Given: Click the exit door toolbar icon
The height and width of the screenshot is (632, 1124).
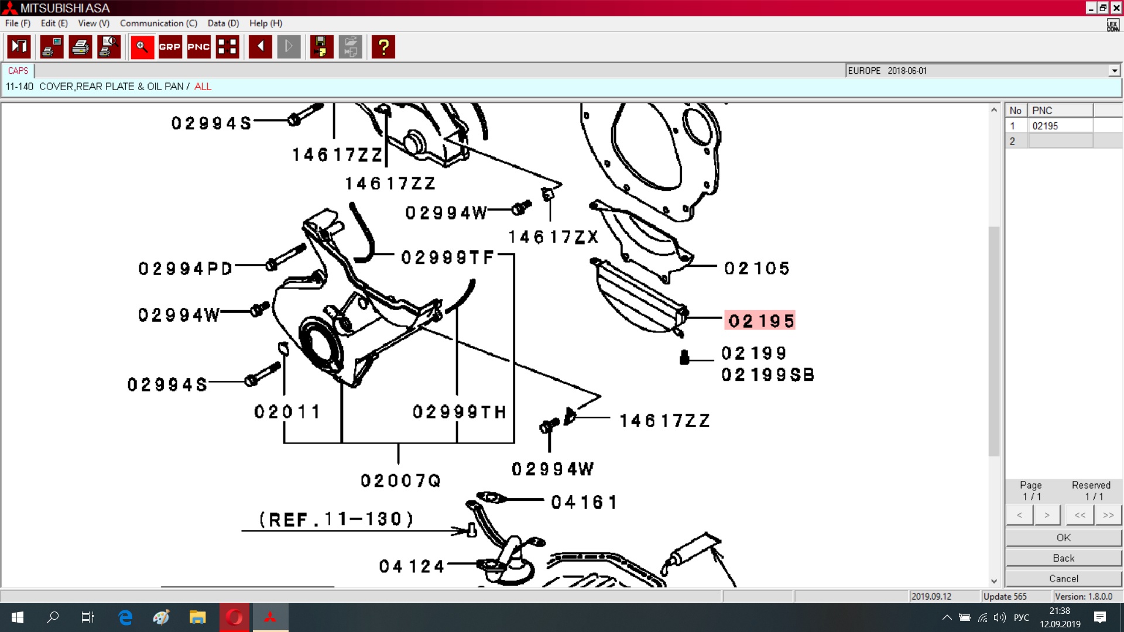Looking at the screenshot, I should [x=19, y=47].
